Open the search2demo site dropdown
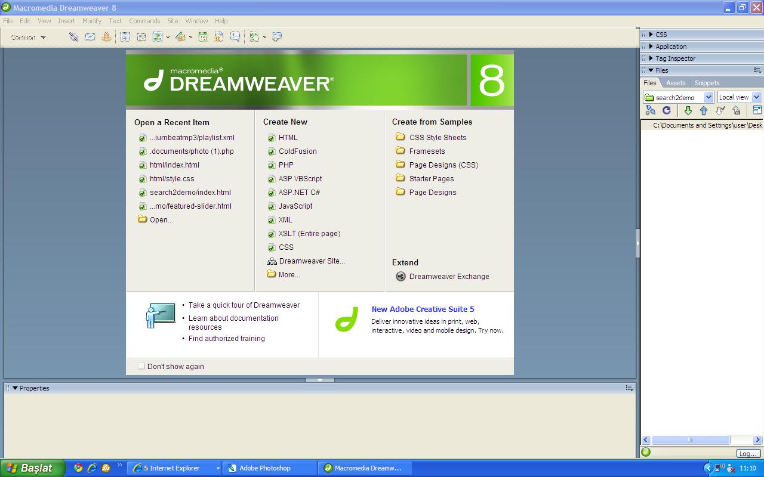 (708, 97)
